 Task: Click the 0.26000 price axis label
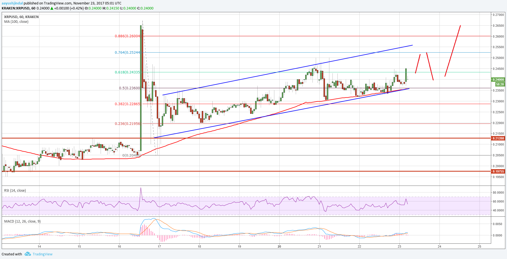pyautogui.click(x=498, y=36)
